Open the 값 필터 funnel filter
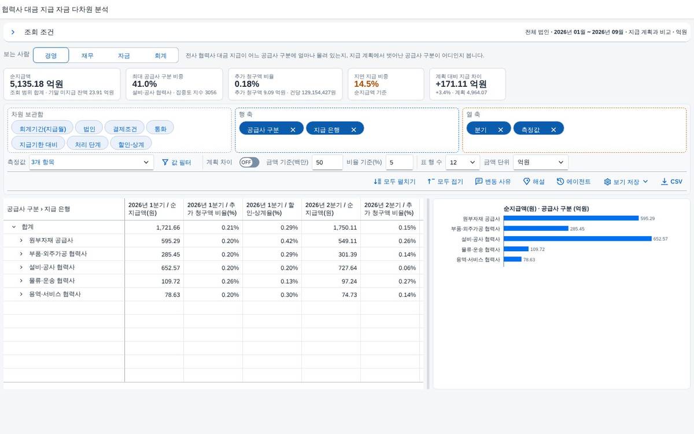 tap(165, 163)
